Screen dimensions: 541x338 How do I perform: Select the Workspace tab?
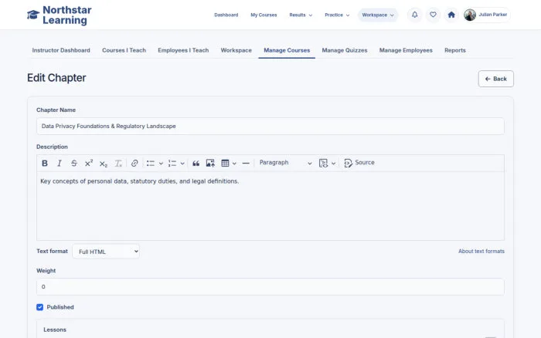[x=236, y=50]
